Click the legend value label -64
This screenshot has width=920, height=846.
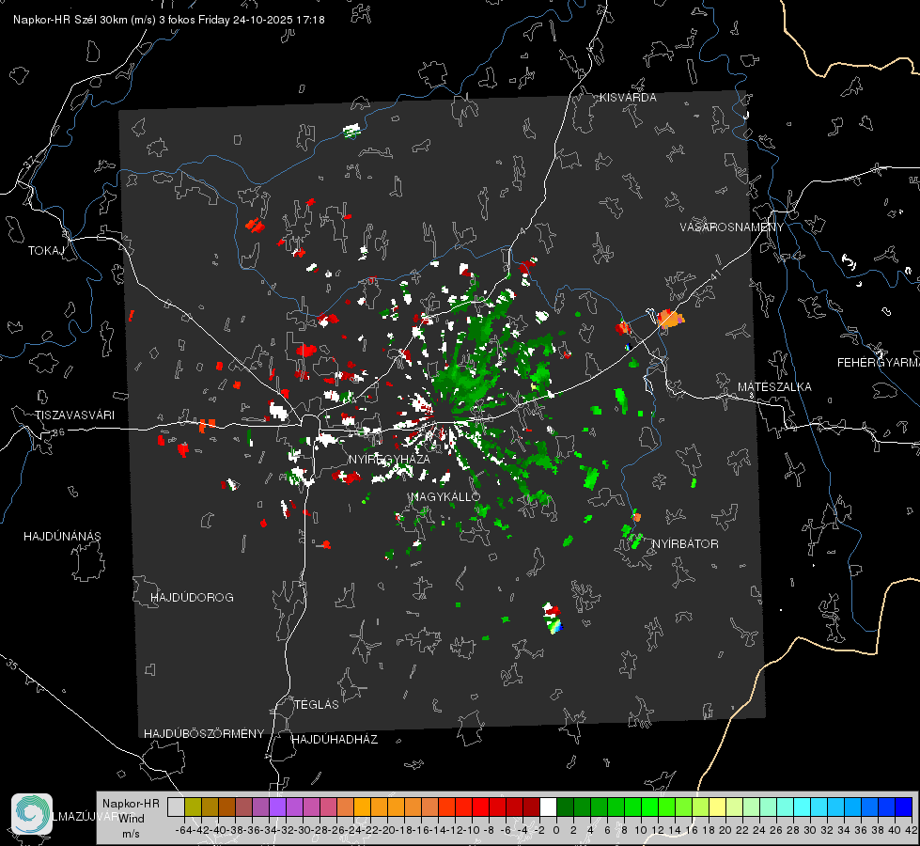pos(184,830)
